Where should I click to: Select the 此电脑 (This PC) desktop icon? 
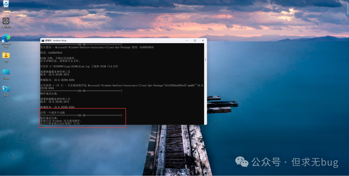(6, 73)
